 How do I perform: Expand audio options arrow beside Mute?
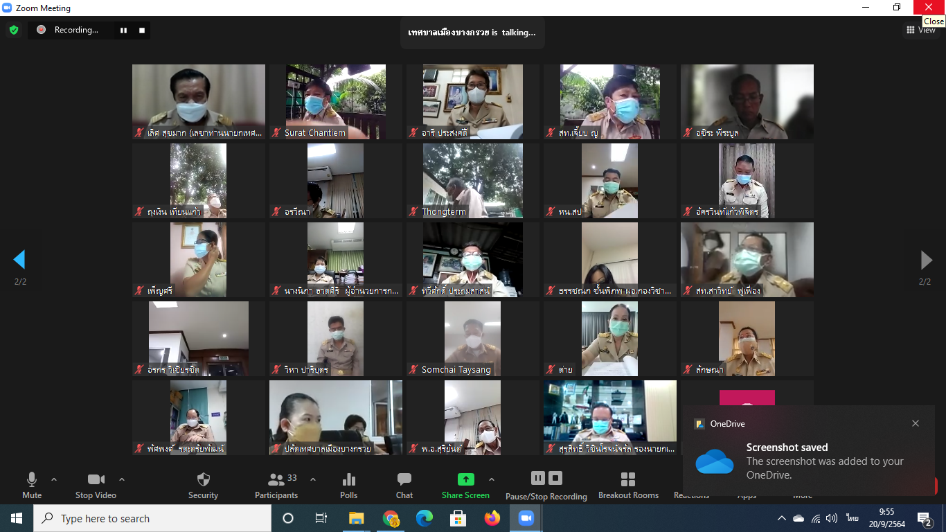(54, 479)
